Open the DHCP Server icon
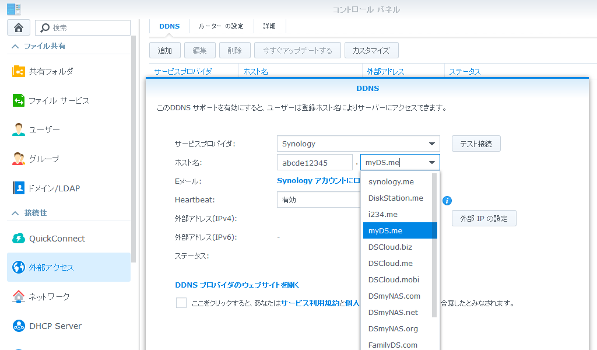The height and width of the screenshot is (350, 597). point(18,325)
